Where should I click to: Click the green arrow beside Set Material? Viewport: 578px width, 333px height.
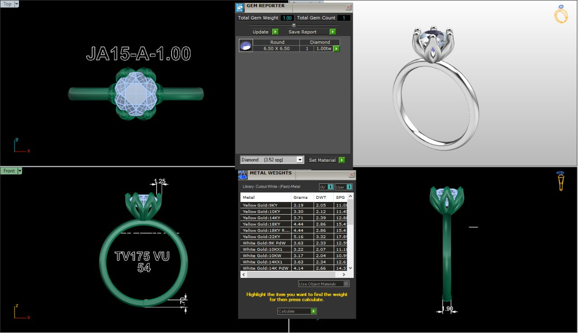[x=341, y=160]
